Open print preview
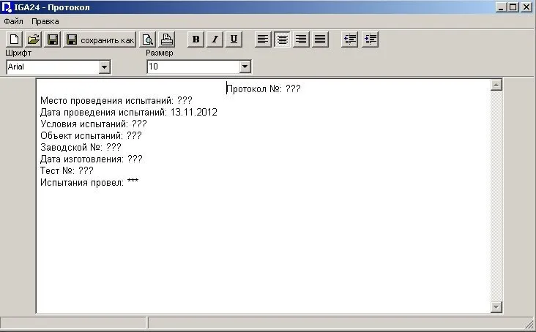Screen dimensions: 536x332 point(148,39)
